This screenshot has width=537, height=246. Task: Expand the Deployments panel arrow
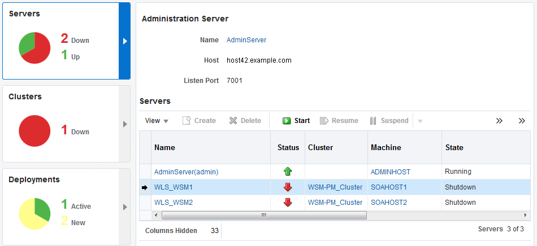point(125,207)
